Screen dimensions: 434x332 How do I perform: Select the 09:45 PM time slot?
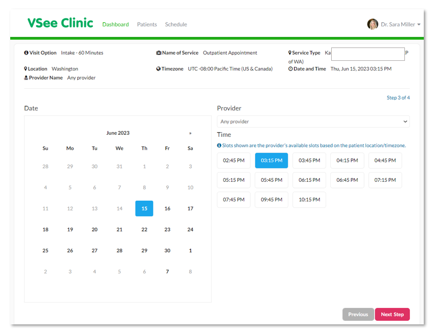271,200
